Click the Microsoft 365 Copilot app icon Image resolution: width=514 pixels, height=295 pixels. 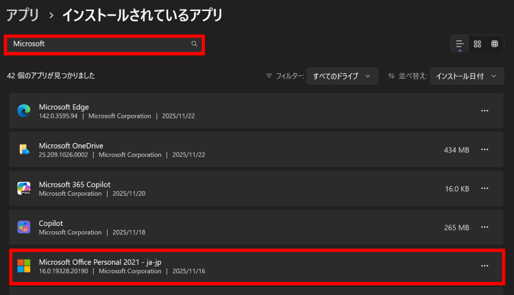coord(24,188)
